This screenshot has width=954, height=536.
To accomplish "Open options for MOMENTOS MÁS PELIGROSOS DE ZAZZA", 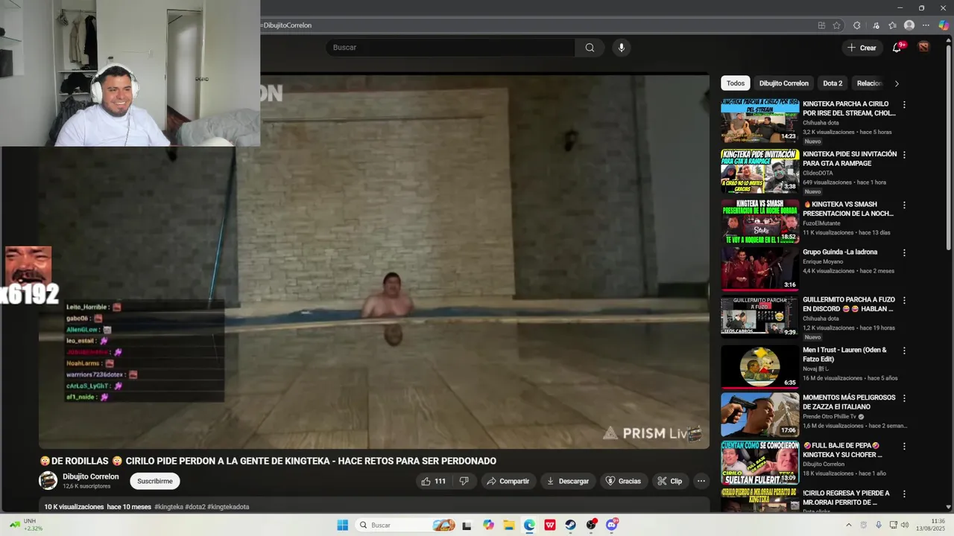I will point(904,398).
